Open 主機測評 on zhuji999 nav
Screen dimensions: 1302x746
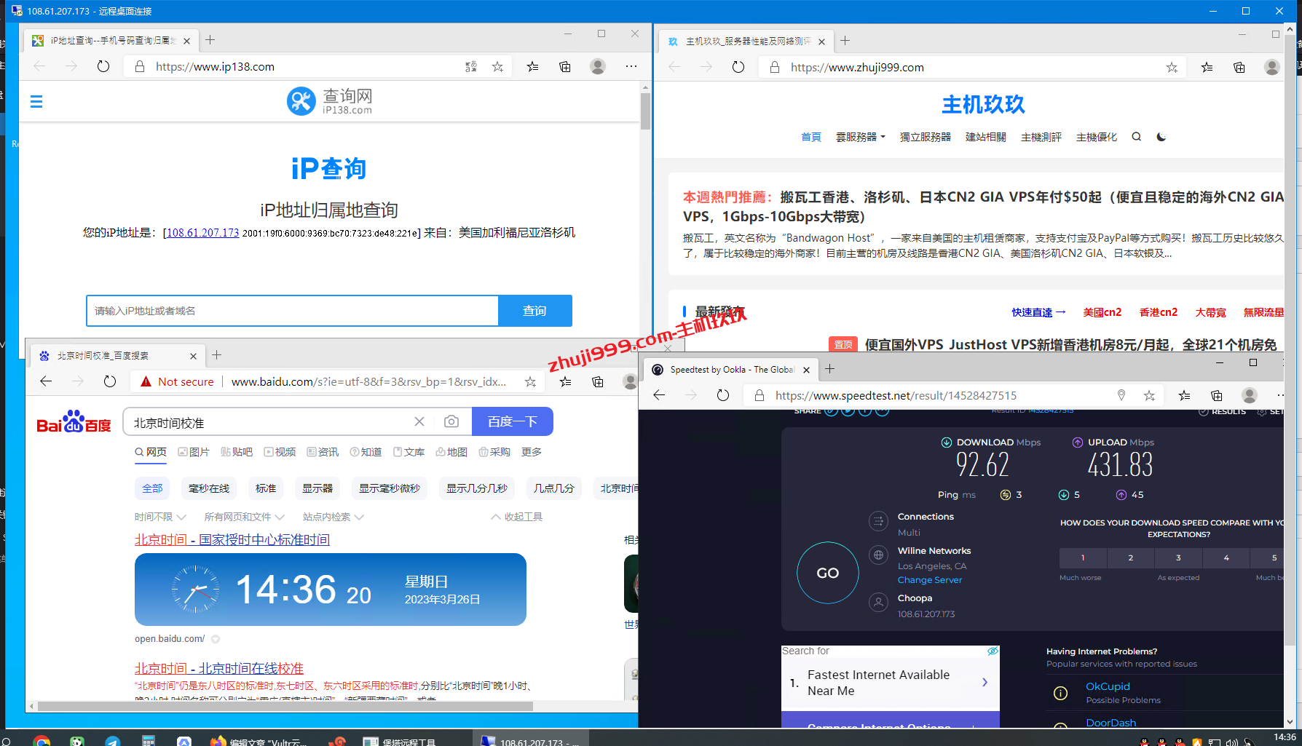pos(1041,137)
